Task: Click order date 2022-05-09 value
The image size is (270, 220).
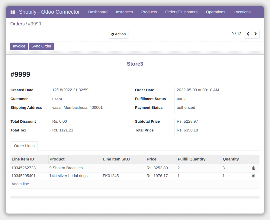Action: tap(198, 90)
